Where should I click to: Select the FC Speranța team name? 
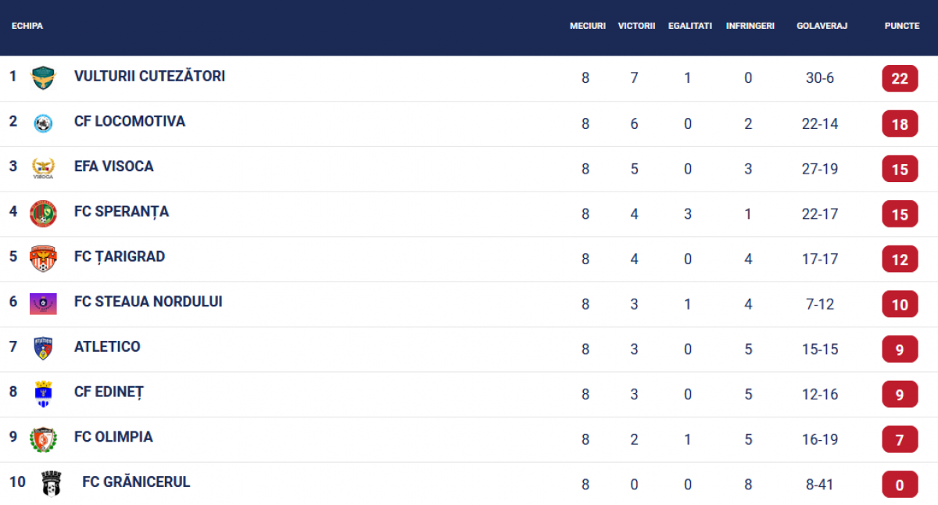coord(121,212)
